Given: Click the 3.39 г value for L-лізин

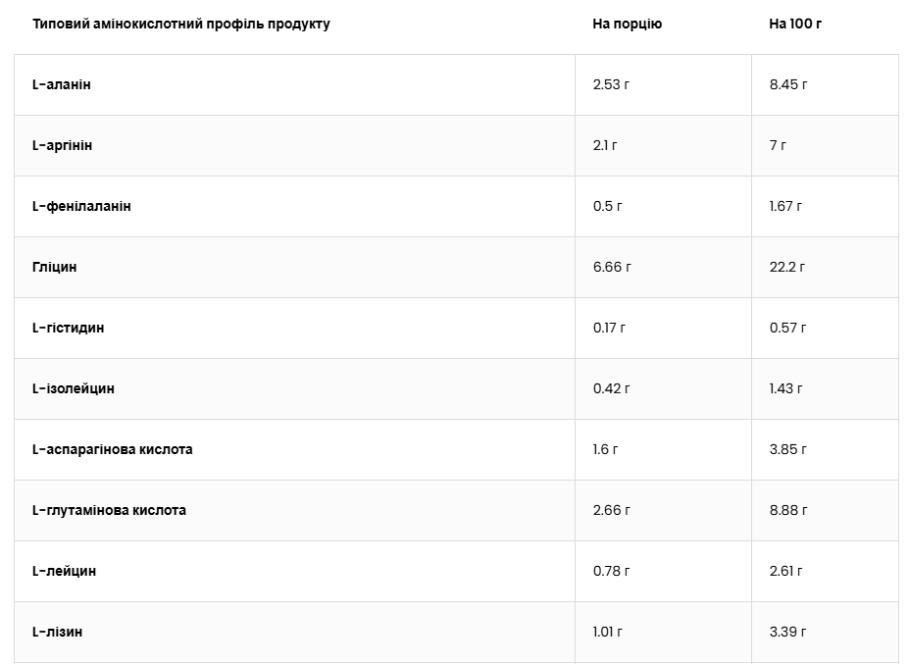Looking at the screenshot, I should pyautogui.click(x=787, y=632).
